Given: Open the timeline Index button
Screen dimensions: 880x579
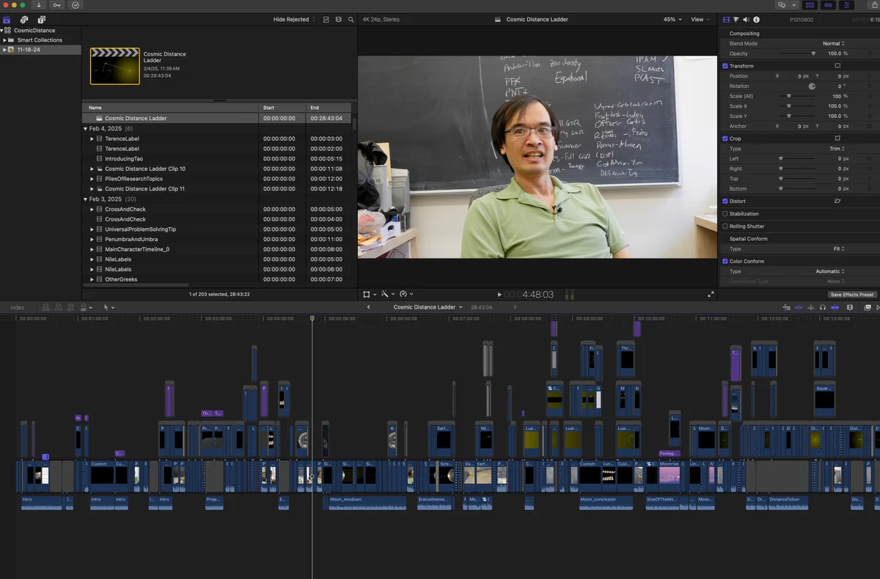Looking at the screenshot, I should pos(17,307).
